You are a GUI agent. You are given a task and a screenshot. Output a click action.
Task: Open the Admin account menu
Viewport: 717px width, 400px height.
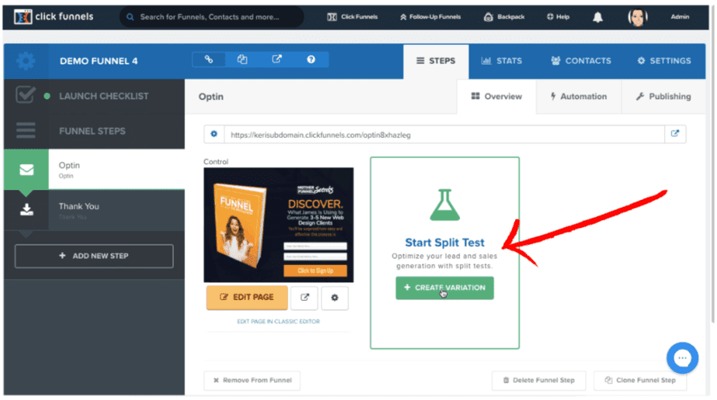tap(680, 17)
